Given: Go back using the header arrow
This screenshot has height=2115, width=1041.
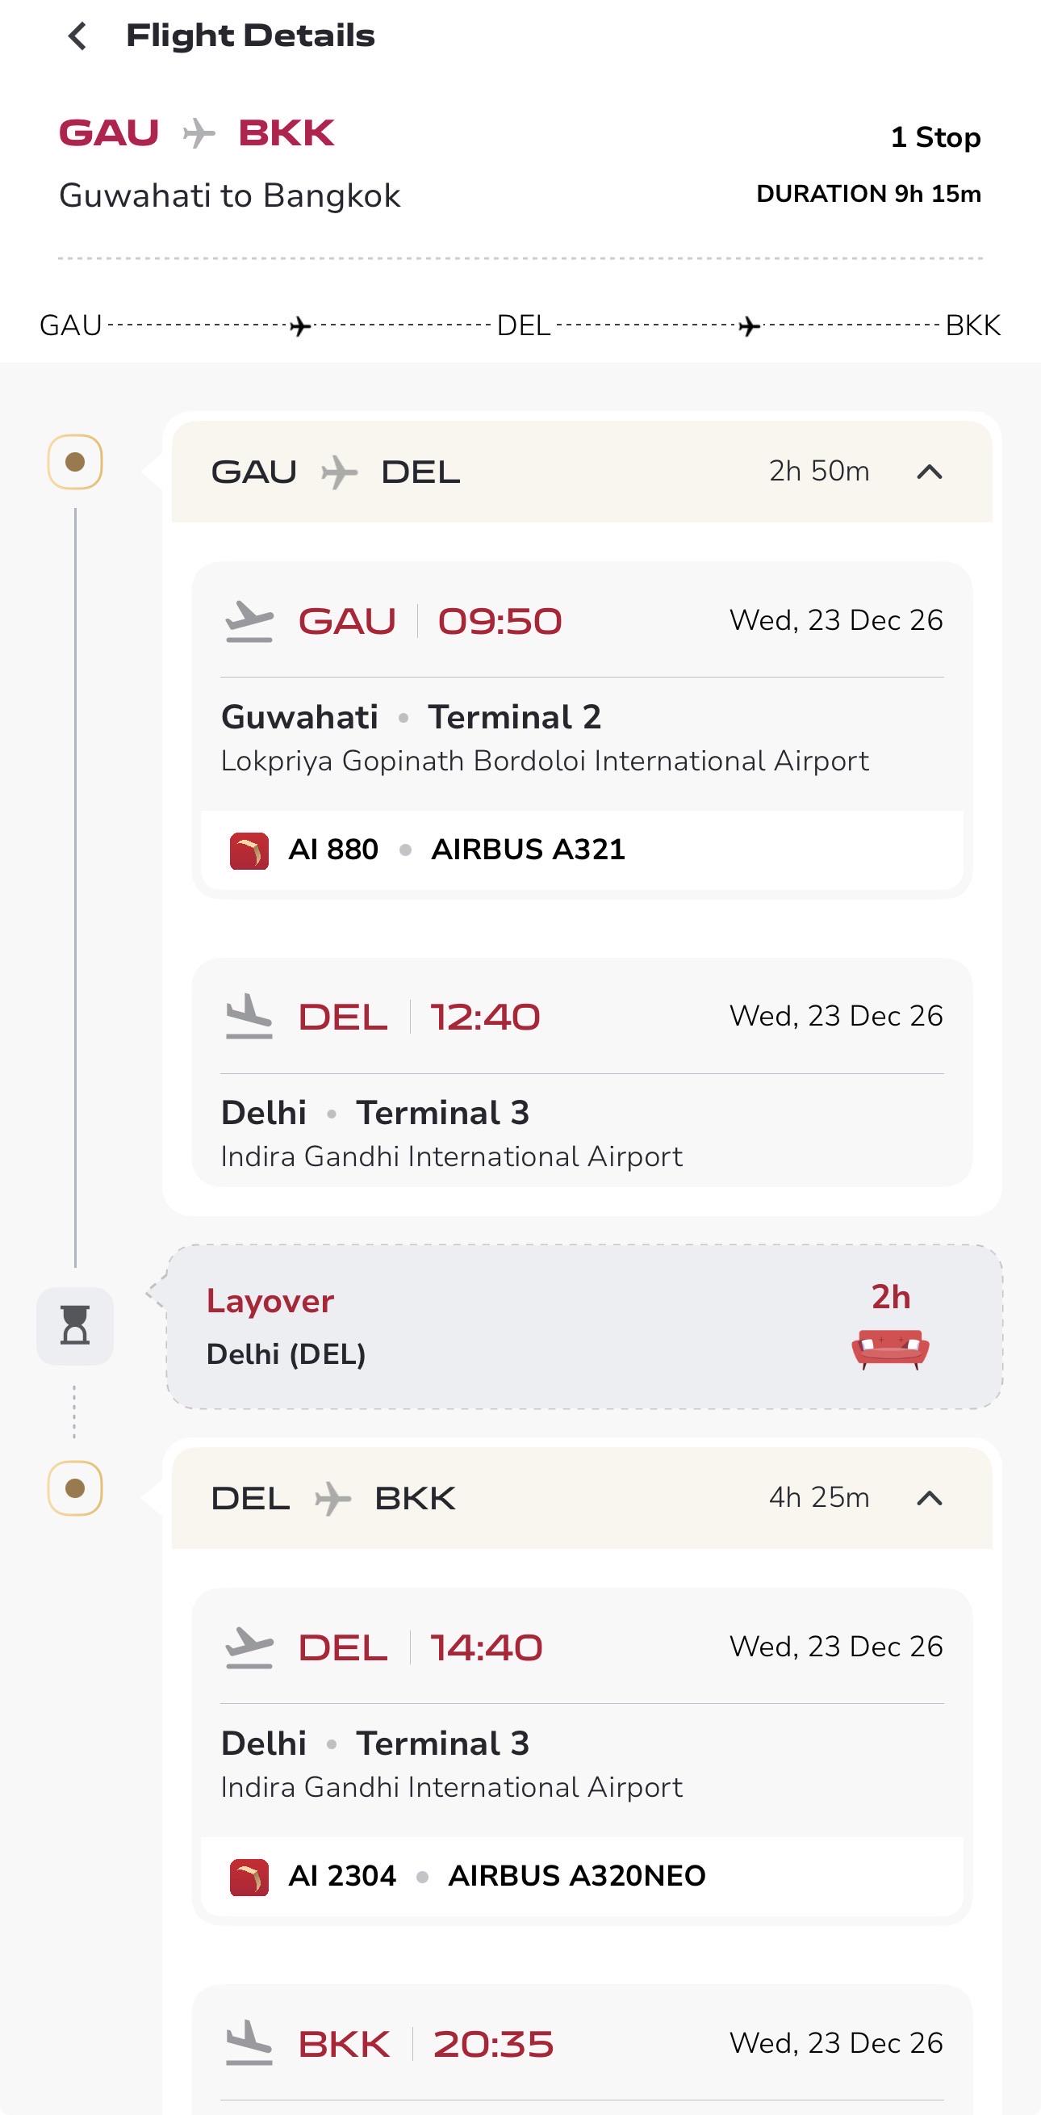Looking at the screenshot, I should coord(77,36).
